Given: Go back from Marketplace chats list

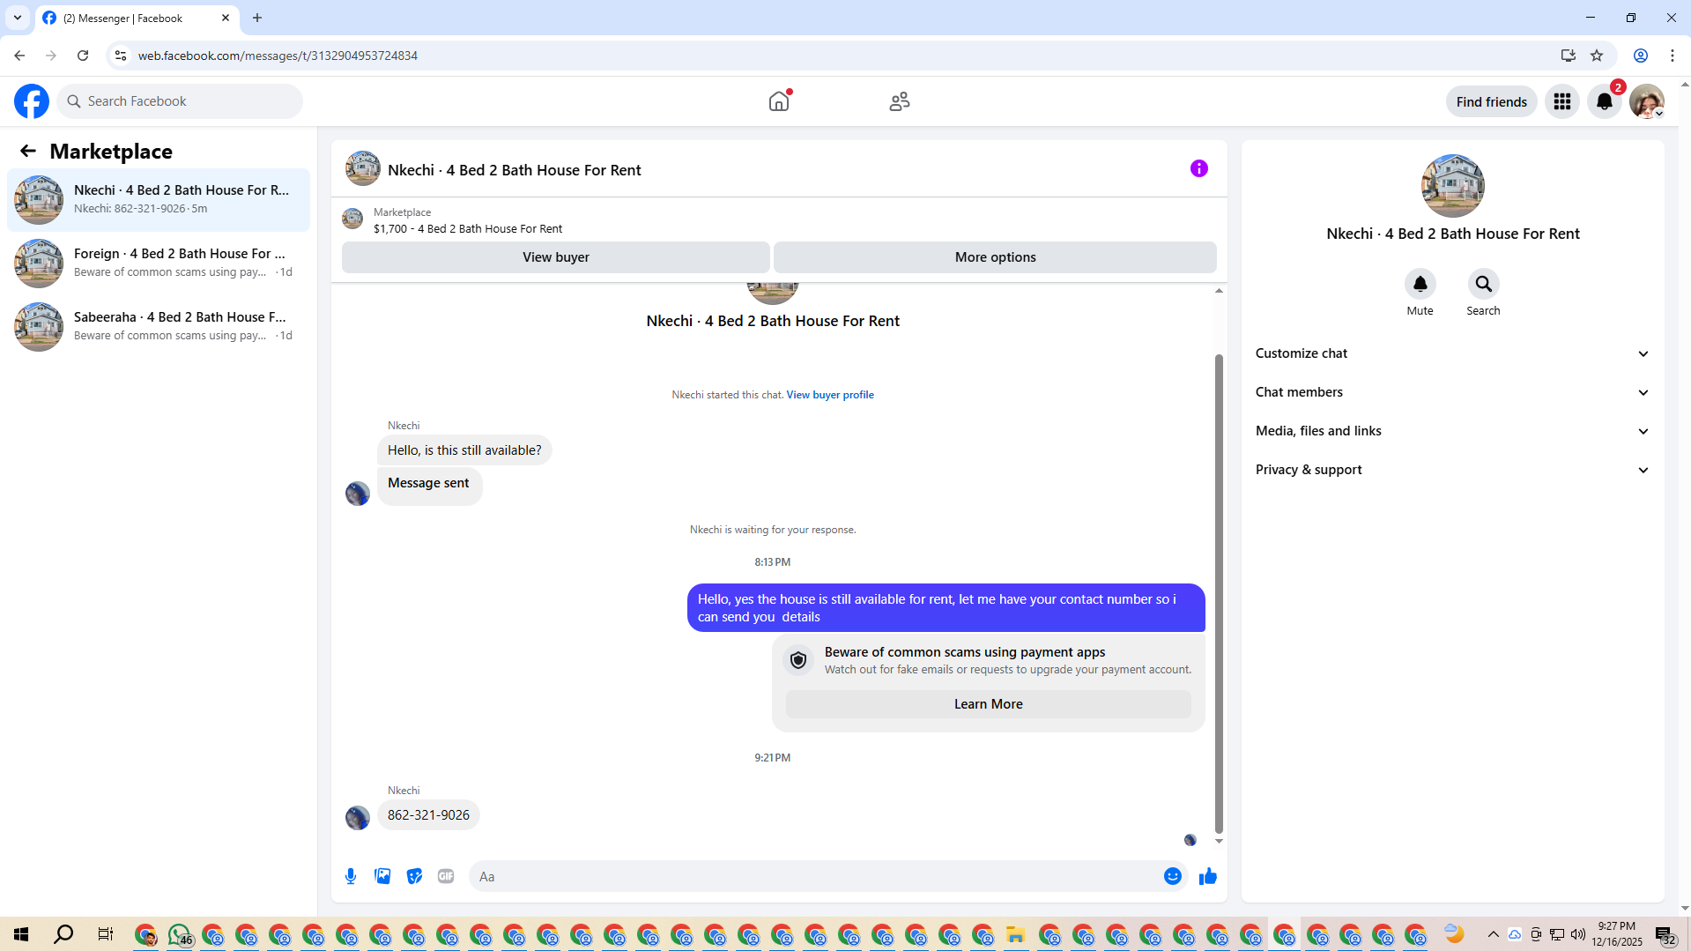Looking at the screenshot, I should click(28, 151).
